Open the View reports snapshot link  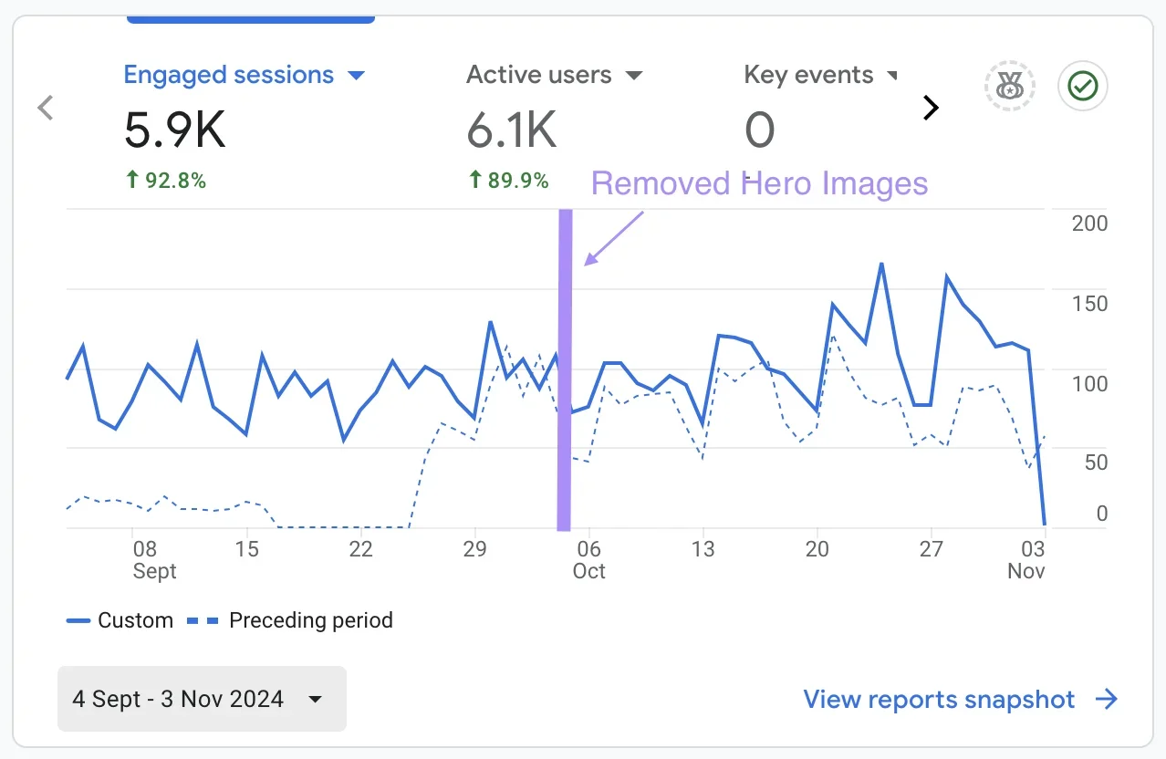point(940,699)
